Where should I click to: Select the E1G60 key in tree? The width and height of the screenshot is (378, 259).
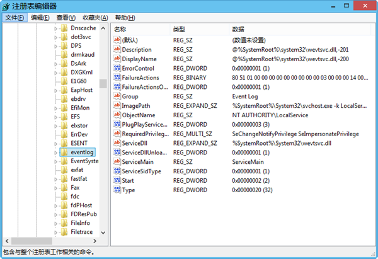pos(79,81)
